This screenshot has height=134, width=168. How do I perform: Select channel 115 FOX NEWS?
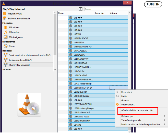(98, 75)
